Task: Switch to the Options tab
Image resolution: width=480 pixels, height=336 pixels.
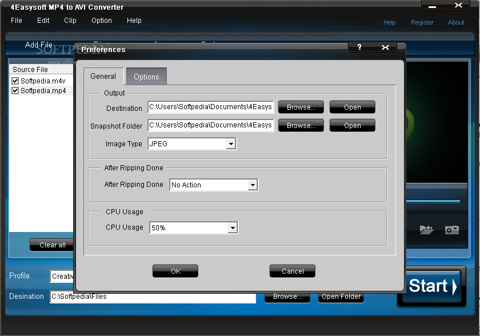Action: click(x=146, y=77)
